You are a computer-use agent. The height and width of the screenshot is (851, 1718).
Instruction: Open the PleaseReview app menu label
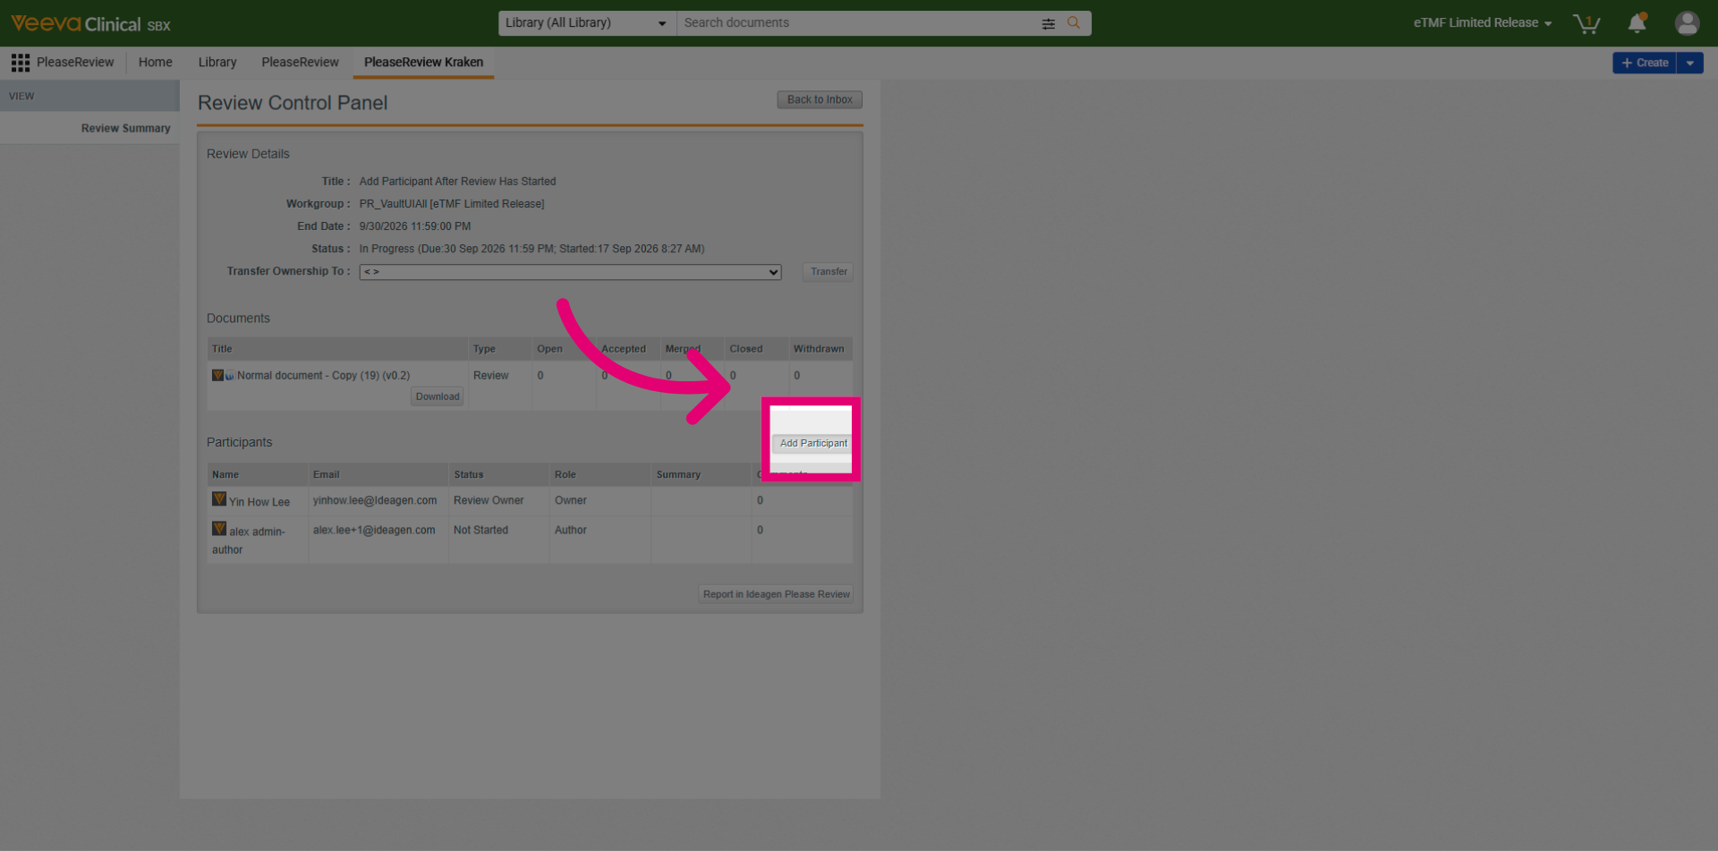click(x=75, y=63)
